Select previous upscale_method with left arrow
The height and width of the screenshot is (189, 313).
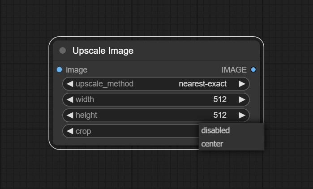point(70,84)
